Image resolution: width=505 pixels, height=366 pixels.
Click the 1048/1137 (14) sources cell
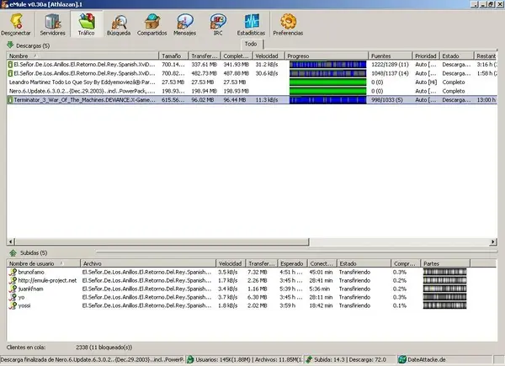coord(390,73)
